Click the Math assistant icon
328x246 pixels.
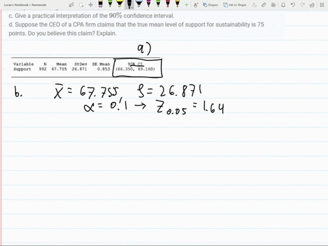point(273,5)
